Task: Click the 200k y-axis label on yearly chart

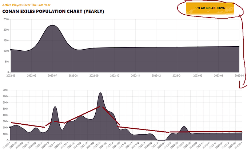Action: tap(6, 30)
